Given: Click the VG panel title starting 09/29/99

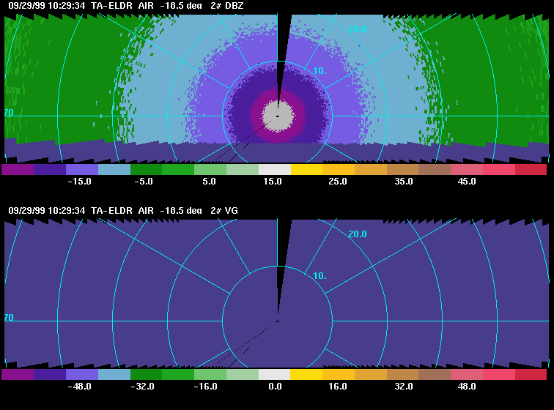Looking at the screenshot, I should (123, 210).
